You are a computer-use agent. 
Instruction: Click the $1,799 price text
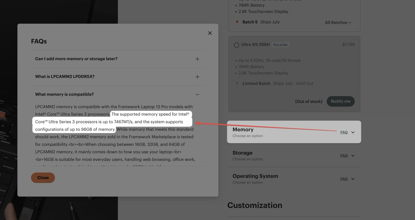[x=348, y=44]
